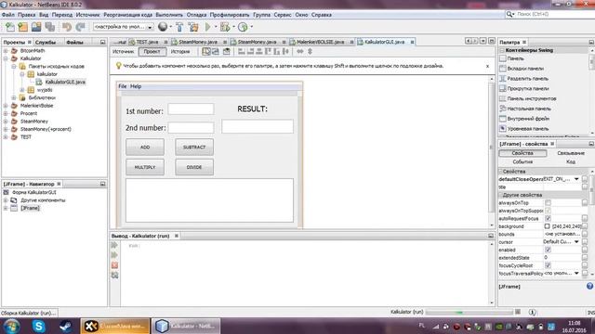This screenshot has width=595, height=334.
Task: Click the История view button
Action: point(180,52)
